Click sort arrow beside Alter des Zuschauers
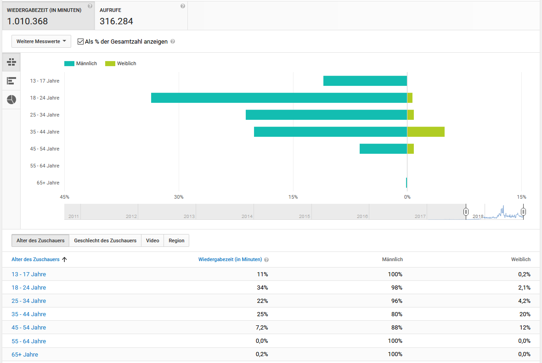The image size is (542, 363). click(64, 259)
